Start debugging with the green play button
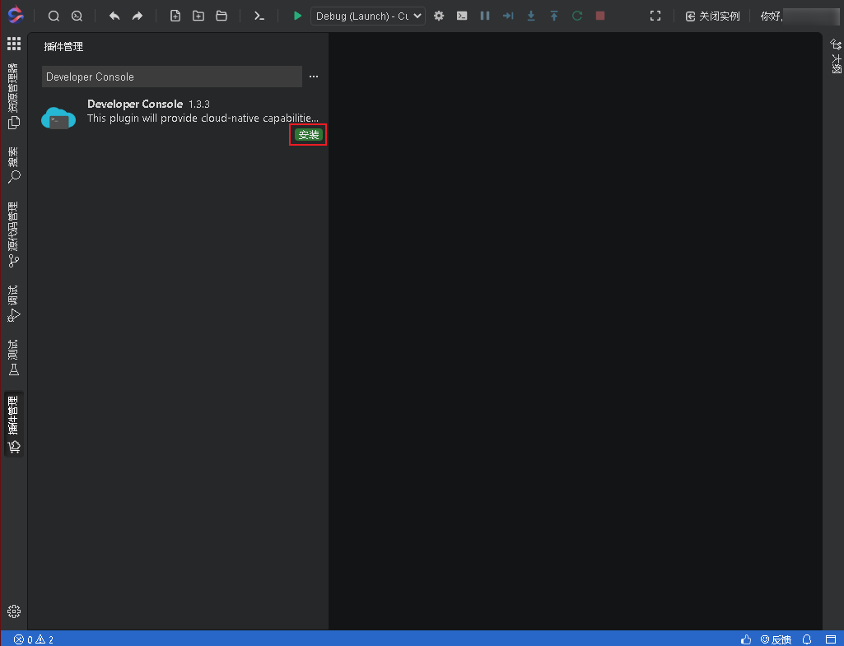 297,16
